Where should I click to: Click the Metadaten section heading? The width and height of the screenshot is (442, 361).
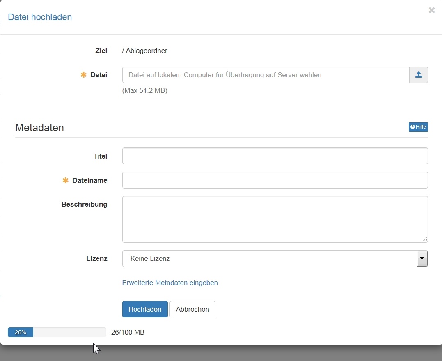point(39,127)
